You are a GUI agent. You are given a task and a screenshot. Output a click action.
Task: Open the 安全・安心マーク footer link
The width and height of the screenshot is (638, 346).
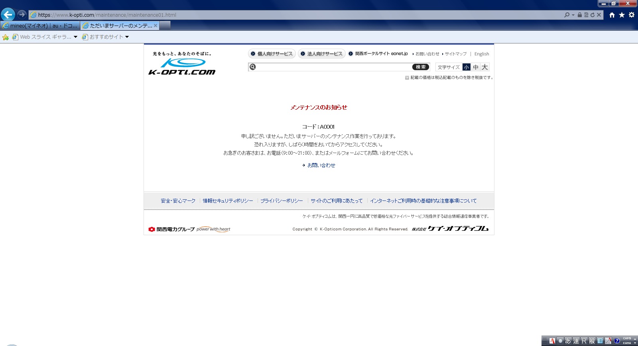178,201
